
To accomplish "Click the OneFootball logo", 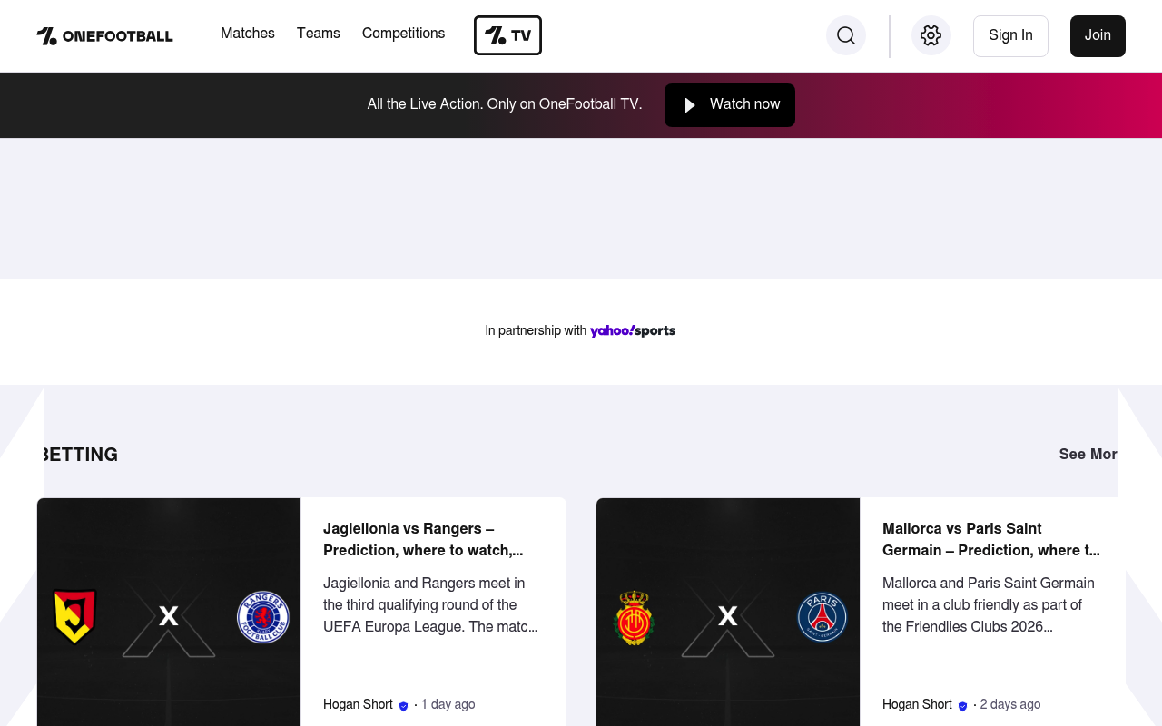I will [x=104, y=35].
